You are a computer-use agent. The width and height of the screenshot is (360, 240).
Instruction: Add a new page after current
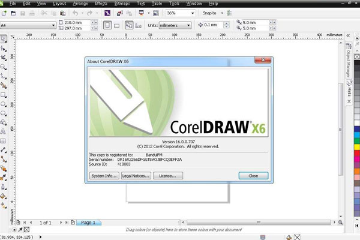tap(73, 223)
